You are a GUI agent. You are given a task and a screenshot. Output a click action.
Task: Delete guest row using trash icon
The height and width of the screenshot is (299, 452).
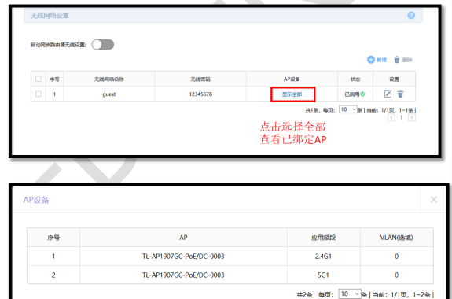(x=400, y=94)
